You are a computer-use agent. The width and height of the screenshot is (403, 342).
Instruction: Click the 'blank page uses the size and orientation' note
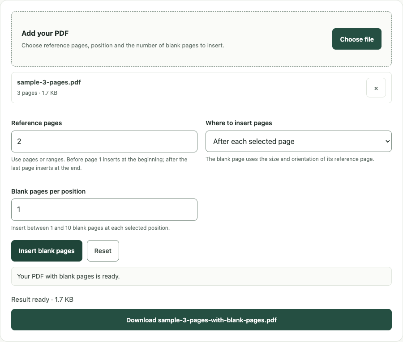(290, 159)
